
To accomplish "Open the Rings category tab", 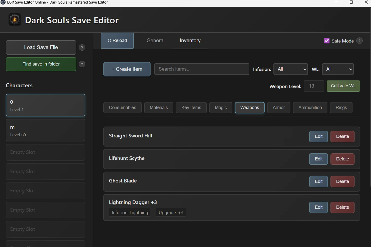I will 341,108.
